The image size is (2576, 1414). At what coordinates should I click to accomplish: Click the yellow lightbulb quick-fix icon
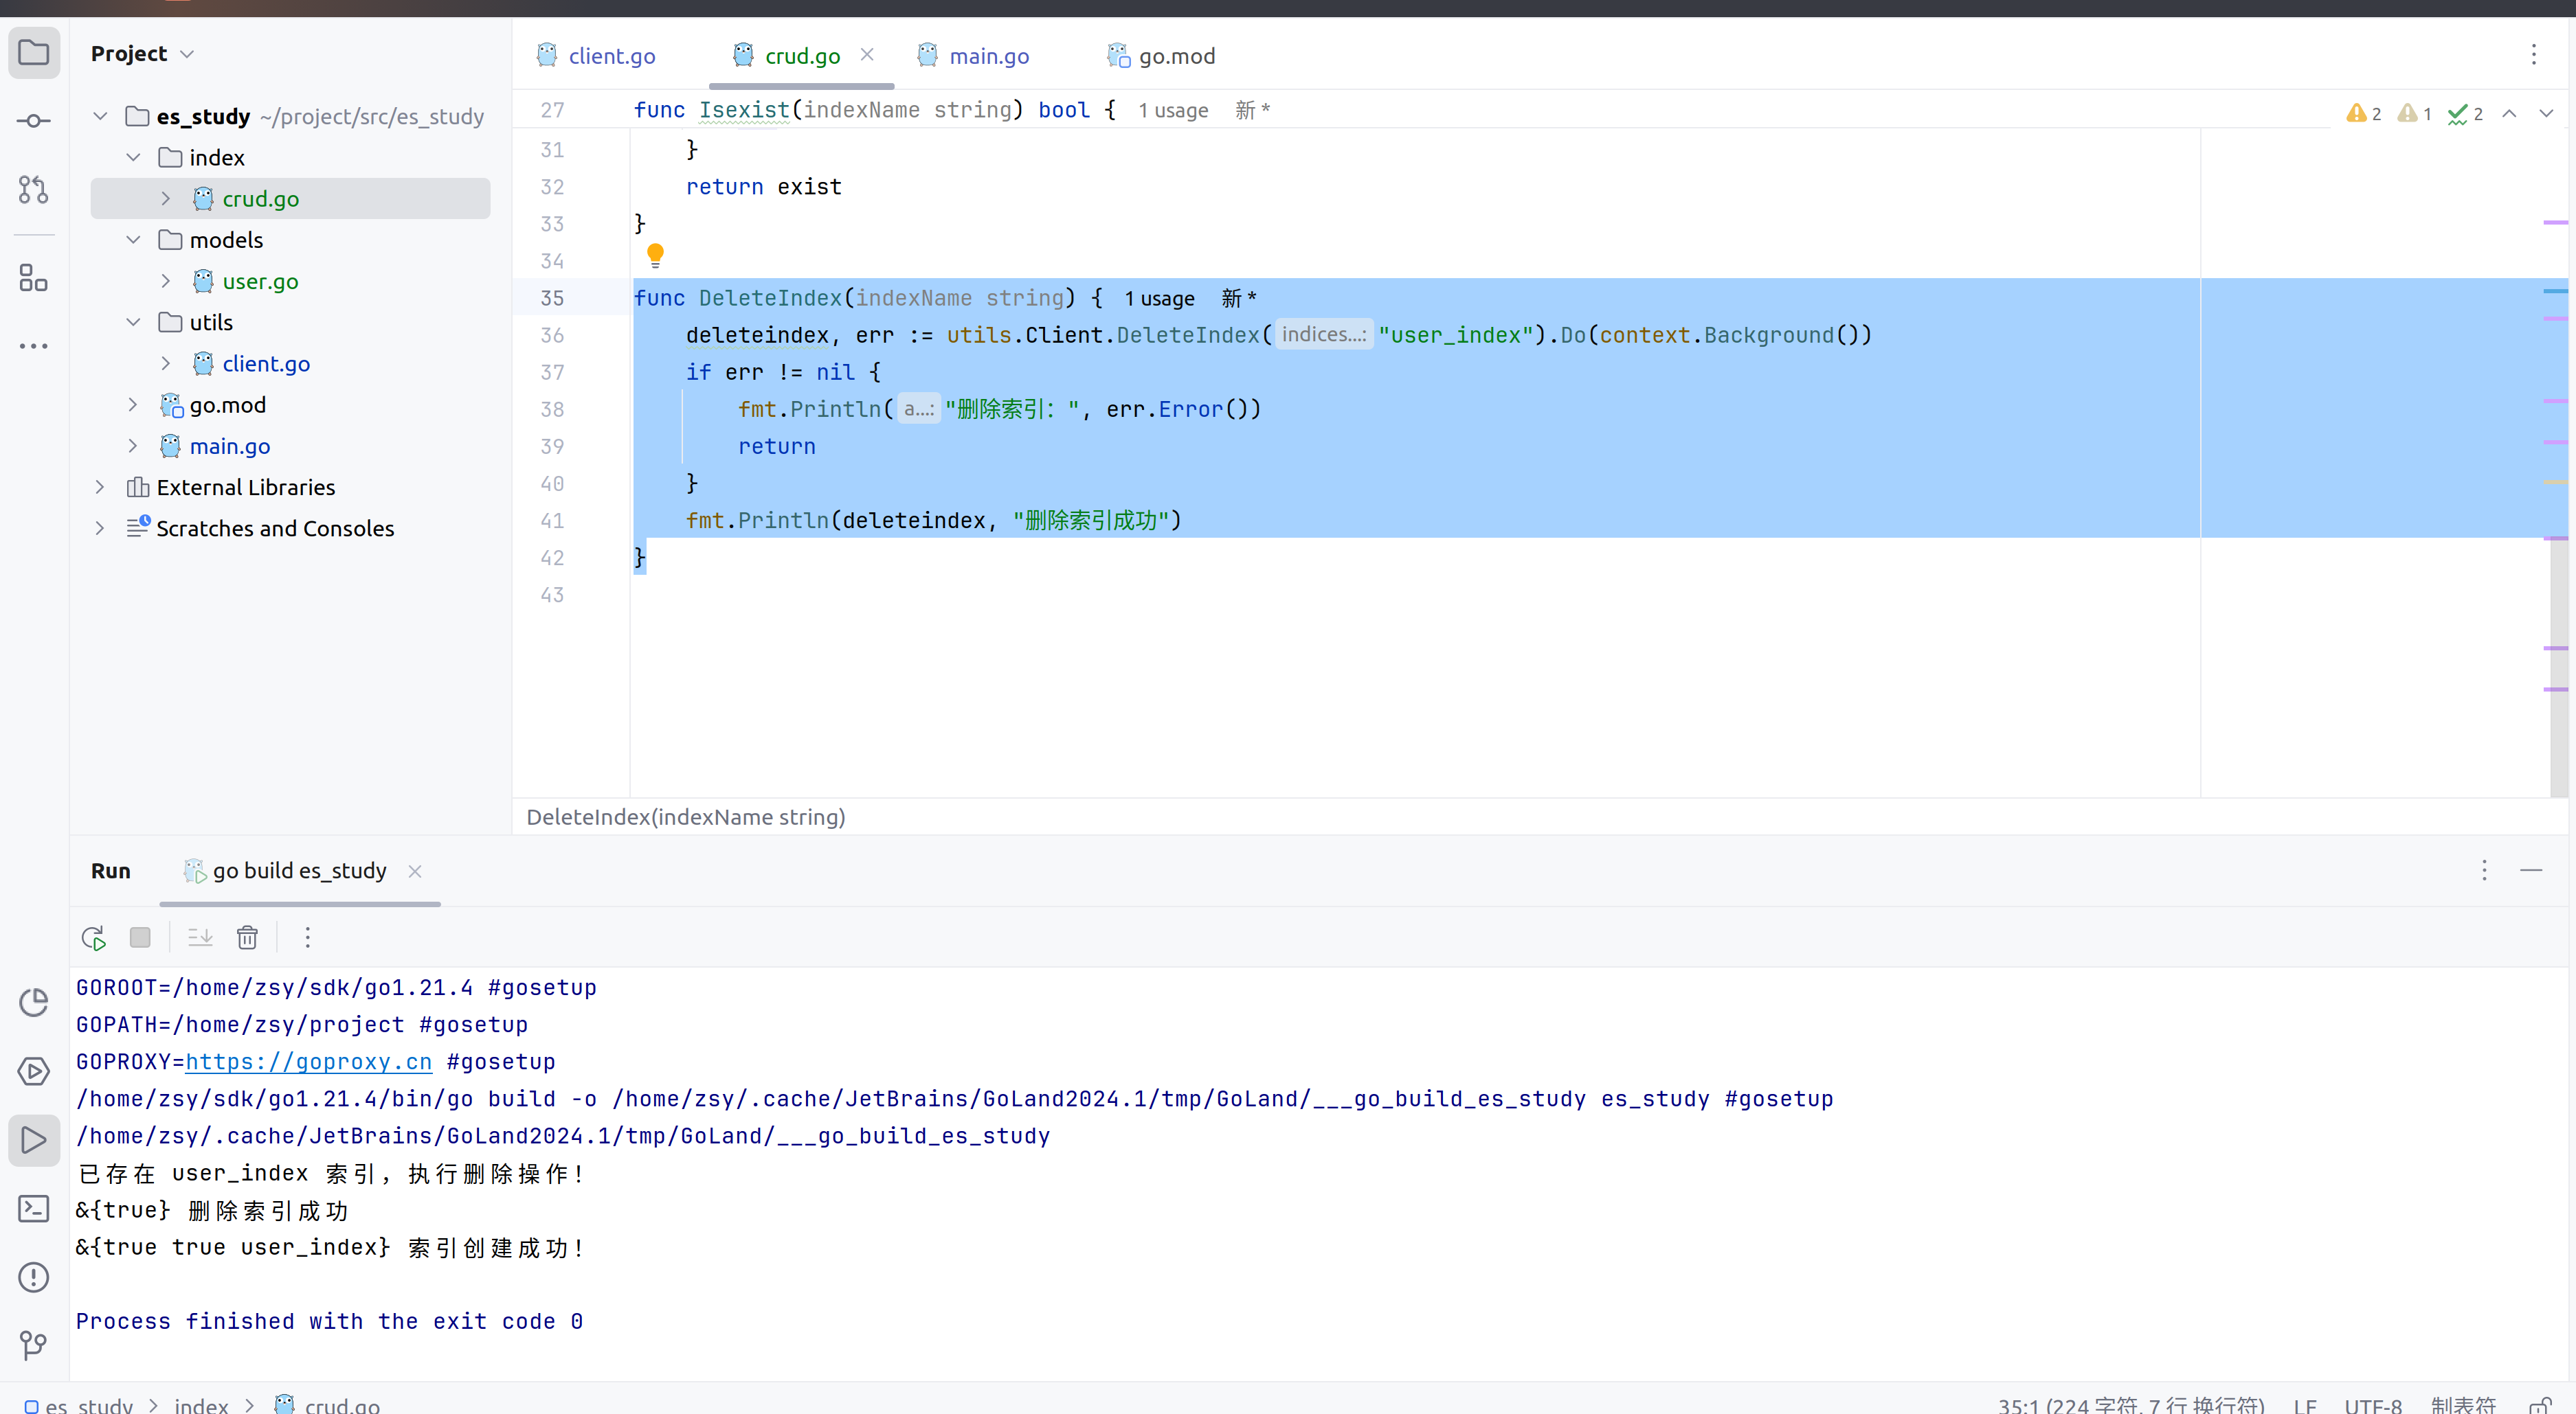pos(655,255)
